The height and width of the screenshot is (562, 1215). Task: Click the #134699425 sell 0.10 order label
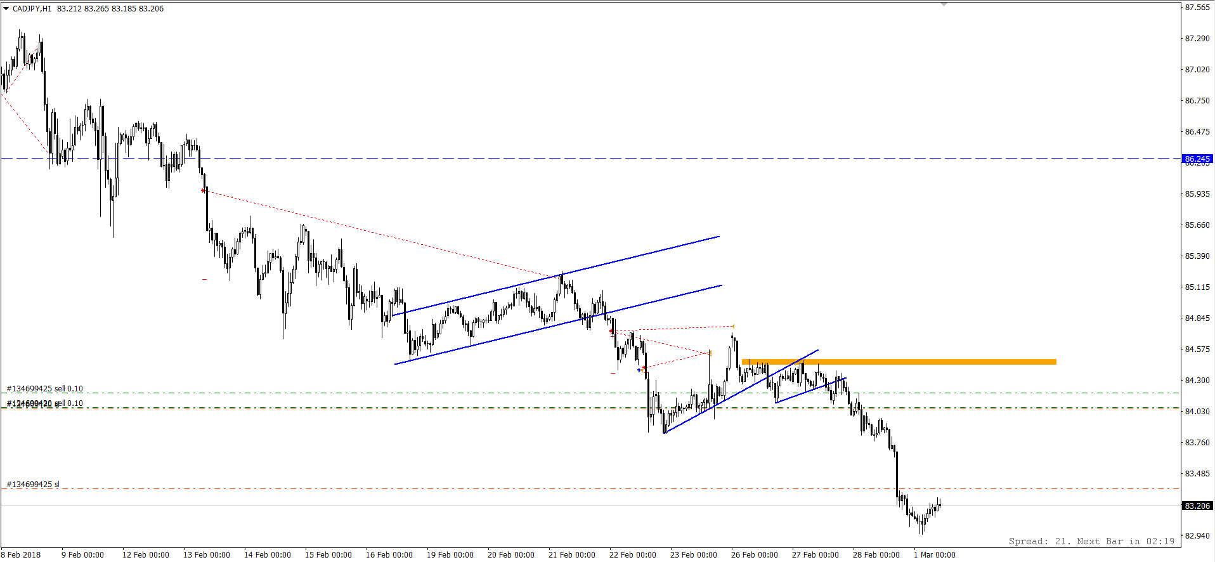(x=44, y=389)
